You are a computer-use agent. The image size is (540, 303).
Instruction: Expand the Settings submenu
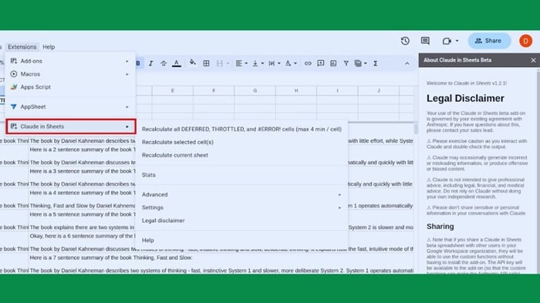(x=241, y=207)
